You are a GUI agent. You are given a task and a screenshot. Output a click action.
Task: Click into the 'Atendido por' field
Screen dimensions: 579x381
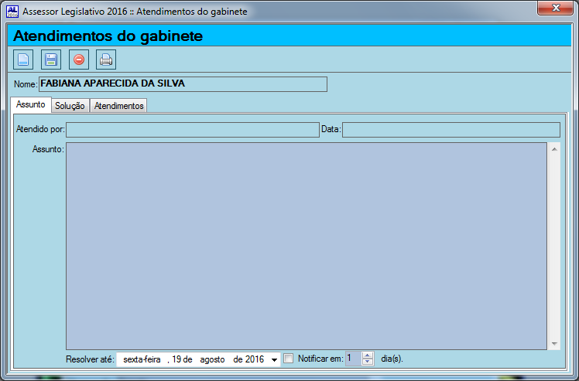(x=192, y=130)
